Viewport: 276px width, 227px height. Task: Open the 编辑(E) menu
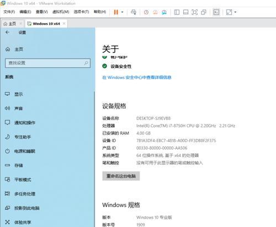25,12
